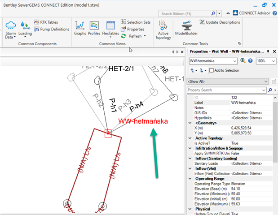
Task: Select the WW-hetmańska label on the drawing
Action: pyautogui.click(x=144, y=121)
